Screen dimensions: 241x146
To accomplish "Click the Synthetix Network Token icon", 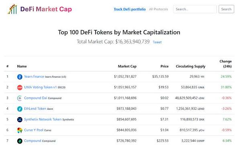I will point(20,119).
